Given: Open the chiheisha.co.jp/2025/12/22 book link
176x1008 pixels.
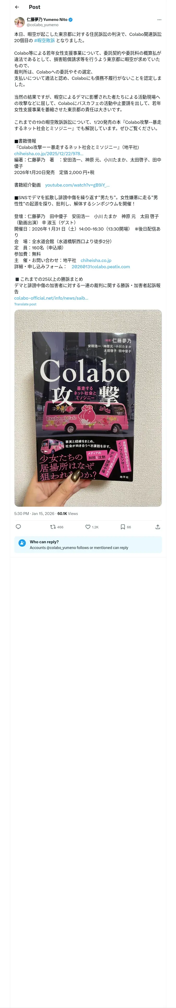Looking at the screenshot, I should pos(49,153).
